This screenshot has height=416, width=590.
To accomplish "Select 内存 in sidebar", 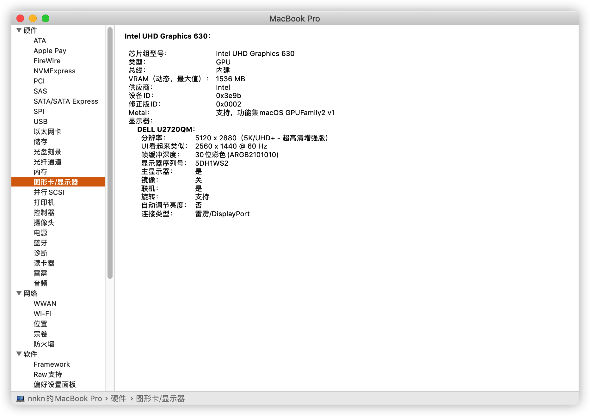I will (x=40, y=172).
